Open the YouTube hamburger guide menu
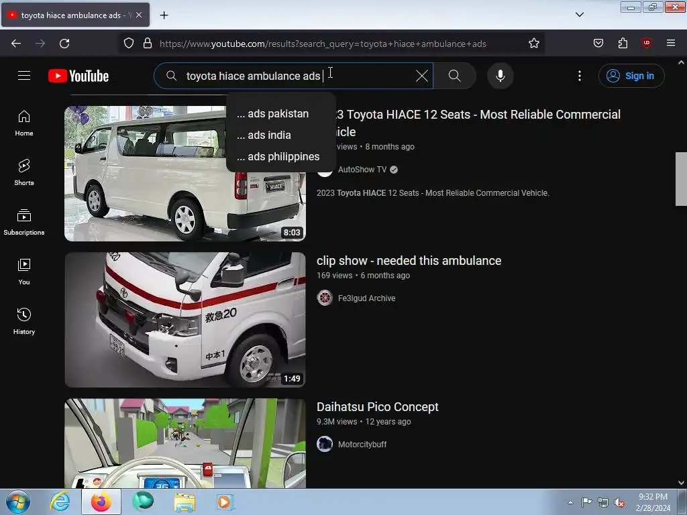 click(x=24, y=76)
